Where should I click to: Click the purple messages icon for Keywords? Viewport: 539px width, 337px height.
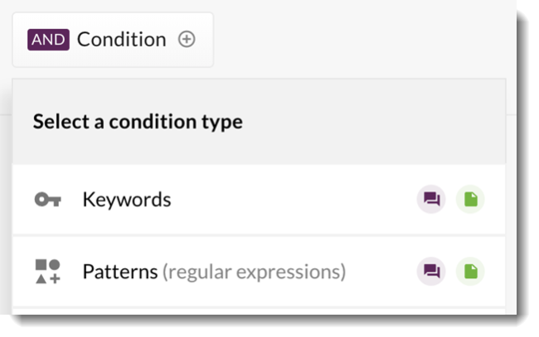tap(431, 199)
